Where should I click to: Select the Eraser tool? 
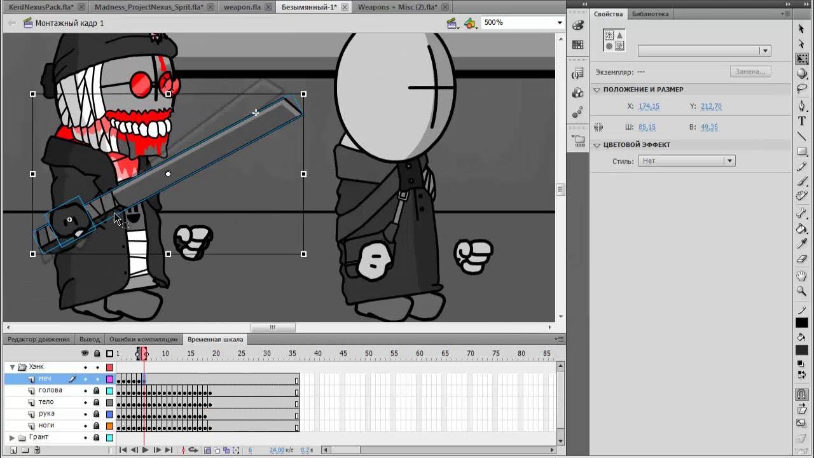[801, 260]
